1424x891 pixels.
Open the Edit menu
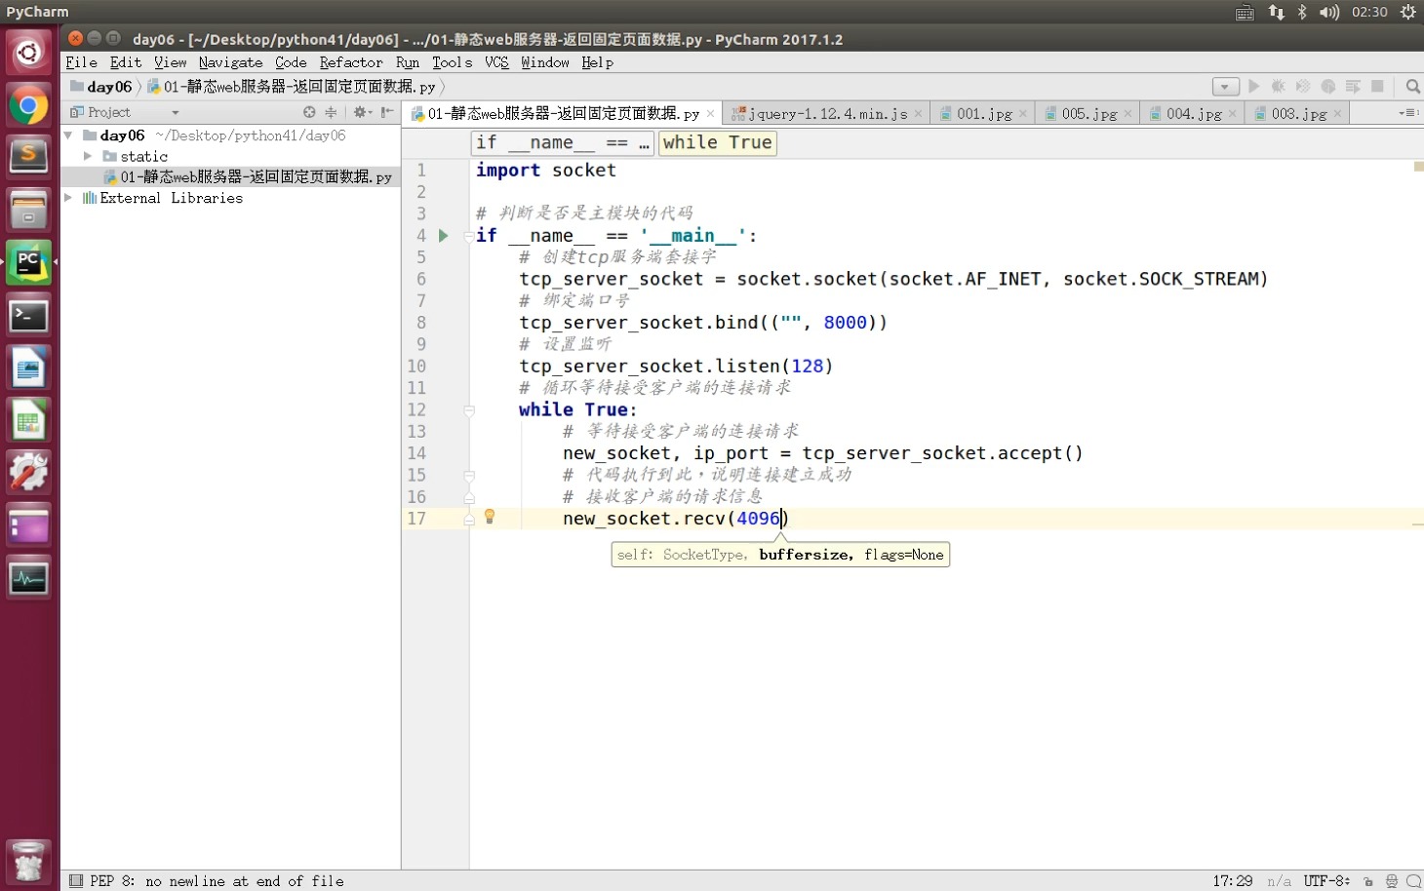(x=126, y=62)
